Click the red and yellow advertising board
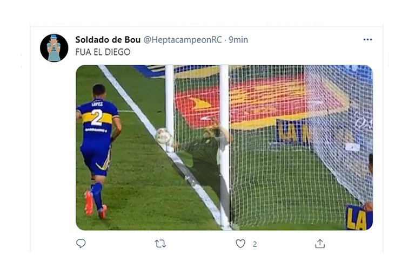 [x=262, y=103]
